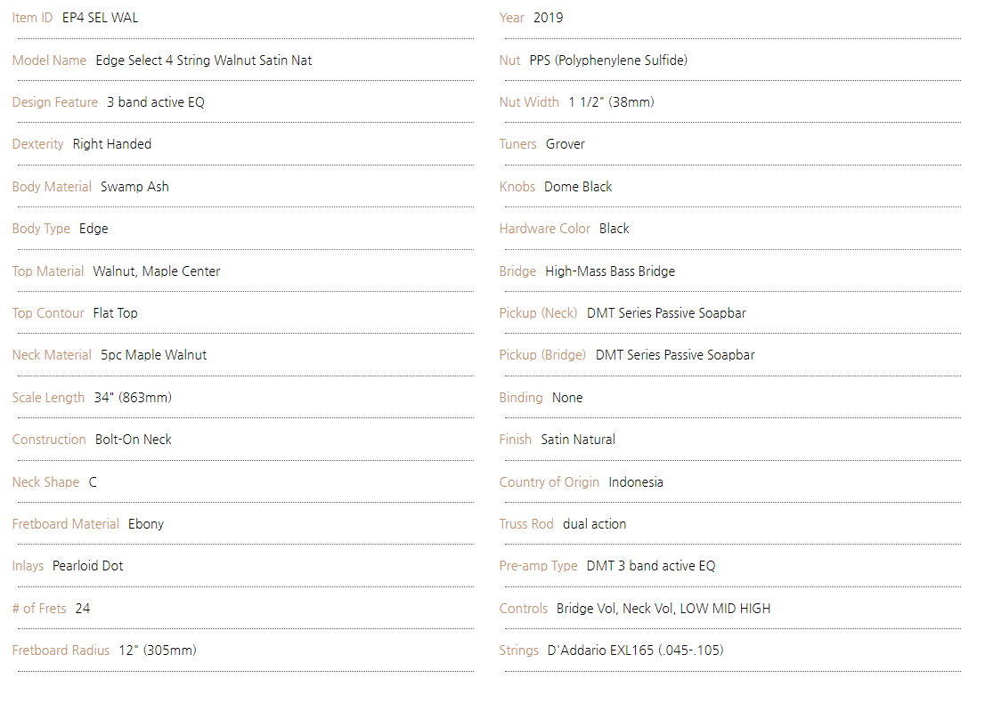Click the Bolt-On Neck construction value
Viewport: 985px width, 703px height.
pyautogui.click(x=134, y=440)
